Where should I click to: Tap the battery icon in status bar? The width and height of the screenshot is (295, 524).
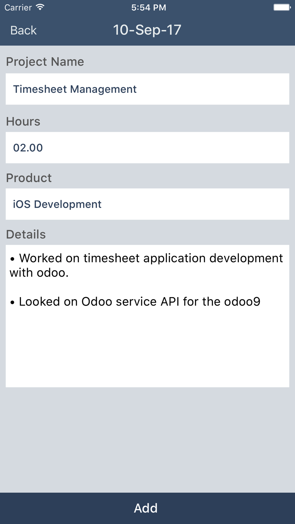[282, 7]
